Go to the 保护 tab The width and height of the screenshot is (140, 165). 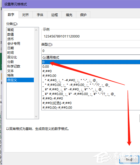83,15
